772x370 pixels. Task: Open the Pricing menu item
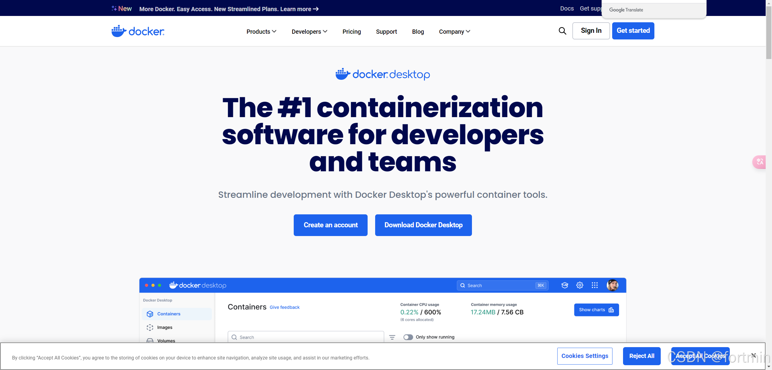tap(352, 32)
